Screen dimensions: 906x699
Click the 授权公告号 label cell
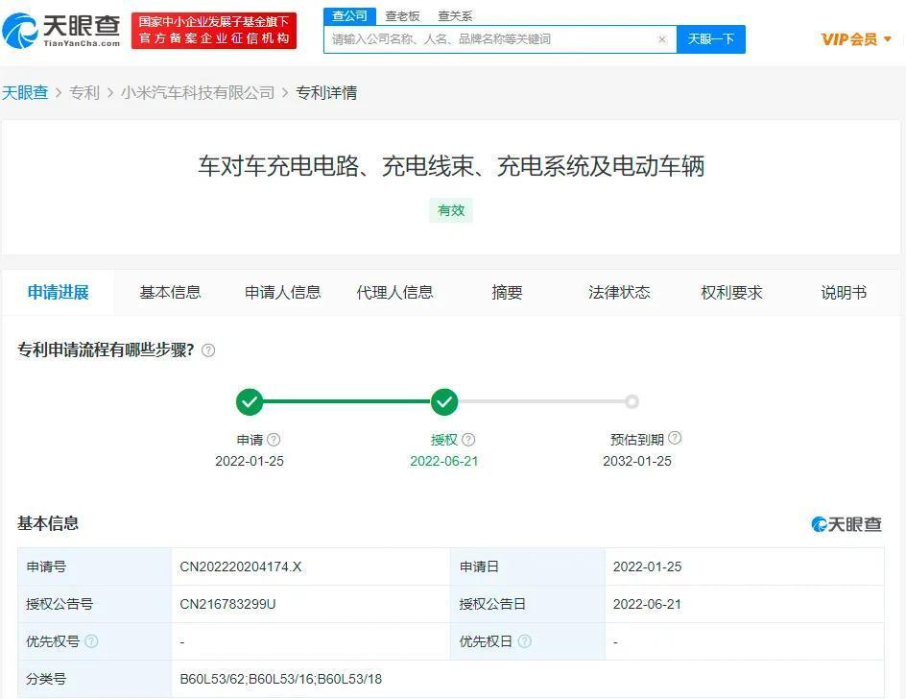pos(95,604)
